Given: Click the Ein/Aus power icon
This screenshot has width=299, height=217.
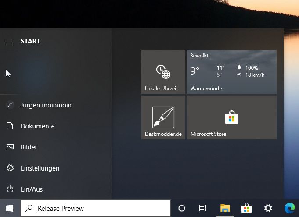Looking at the screenshot, I should point(10,189).
